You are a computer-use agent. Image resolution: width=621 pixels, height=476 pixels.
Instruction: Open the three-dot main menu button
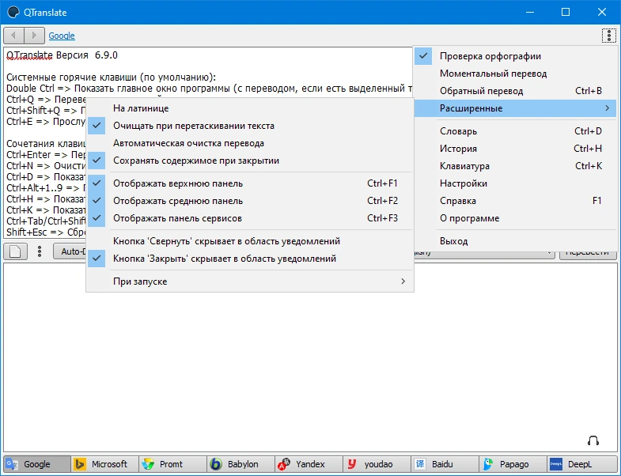[608, 36]
